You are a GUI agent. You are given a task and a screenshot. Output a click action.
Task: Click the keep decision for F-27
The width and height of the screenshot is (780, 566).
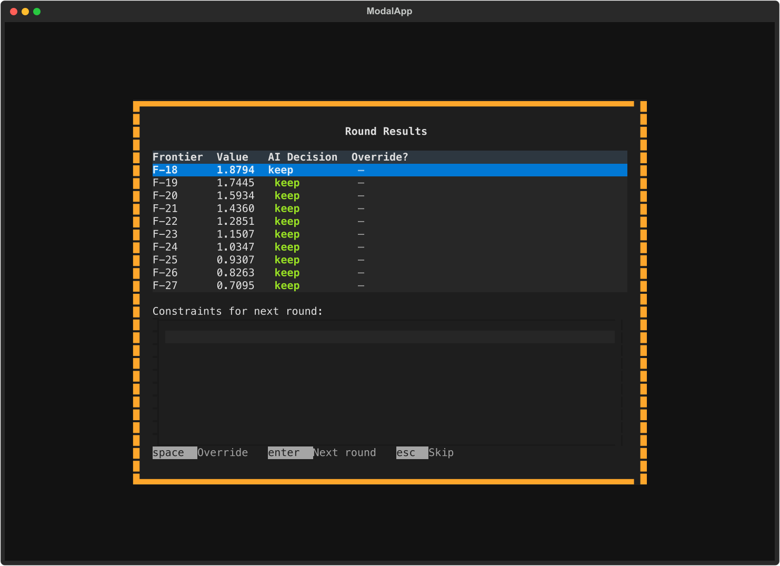(x=287, y=285)
